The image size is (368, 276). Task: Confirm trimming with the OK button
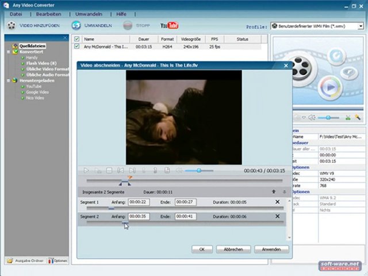tap(202, 249)
